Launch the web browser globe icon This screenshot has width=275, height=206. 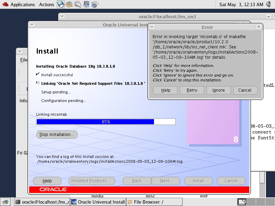point(61,4)
